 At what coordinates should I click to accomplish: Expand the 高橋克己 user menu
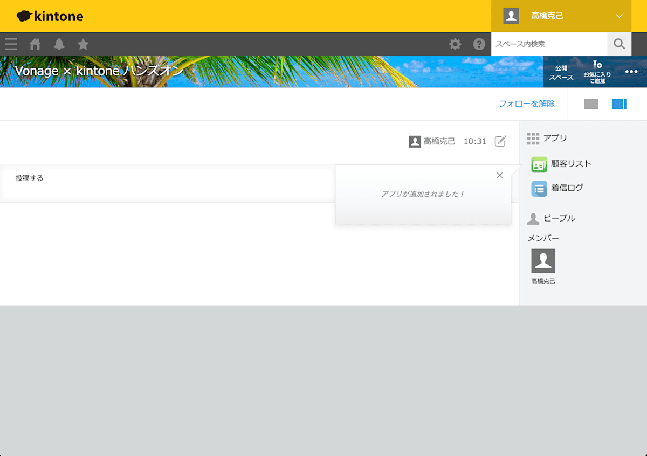[x=561, y=16]
